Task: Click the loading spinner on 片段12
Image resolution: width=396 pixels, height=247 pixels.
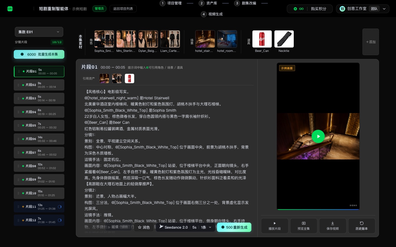Action: (60, 220)
